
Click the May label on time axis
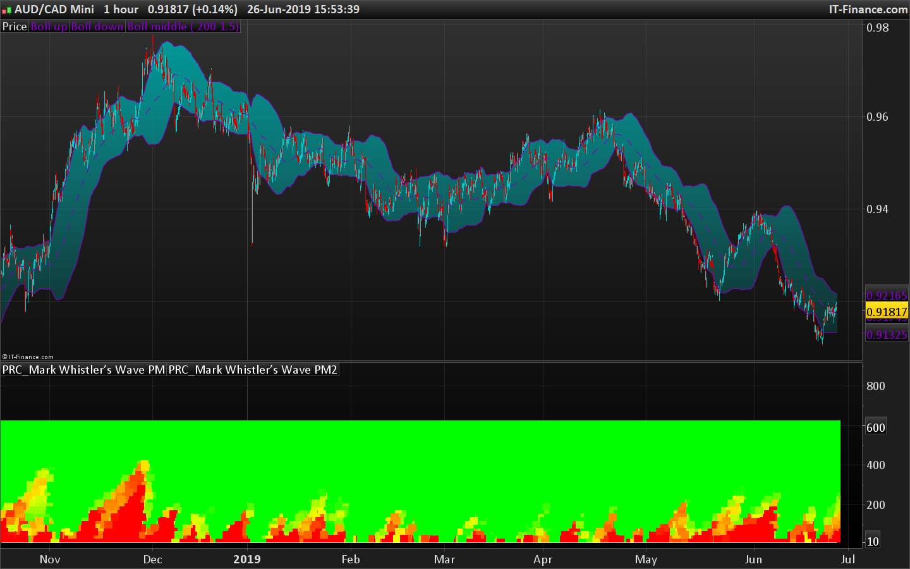coord(646,560)
